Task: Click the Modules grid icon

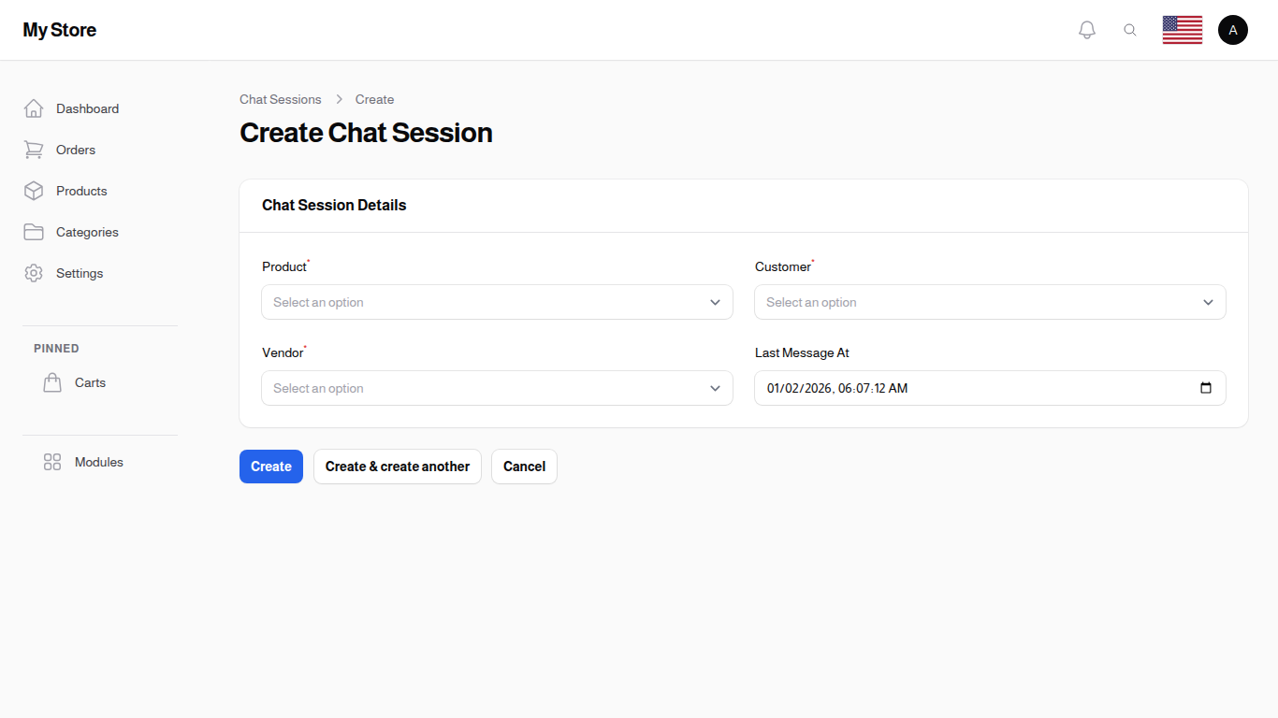Action: pyautogui.click(x=52, y=462)
